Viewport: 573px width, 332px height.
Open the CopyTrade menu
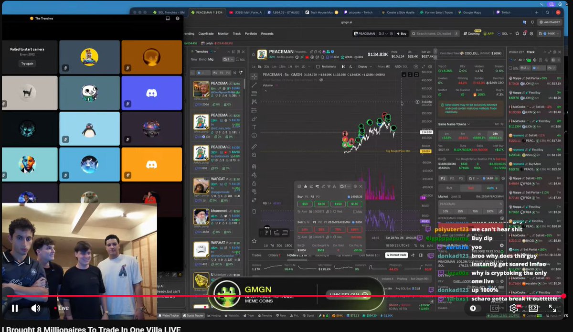tap(206, 33)
